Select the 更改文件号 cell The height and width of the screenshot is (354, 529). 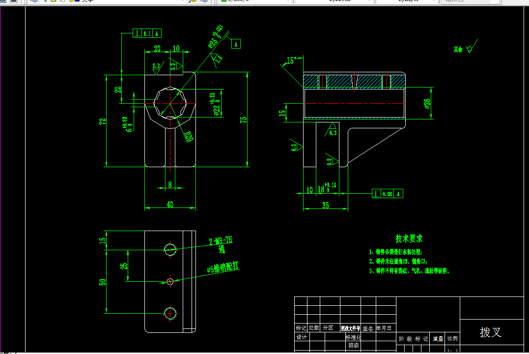point(351,328)
